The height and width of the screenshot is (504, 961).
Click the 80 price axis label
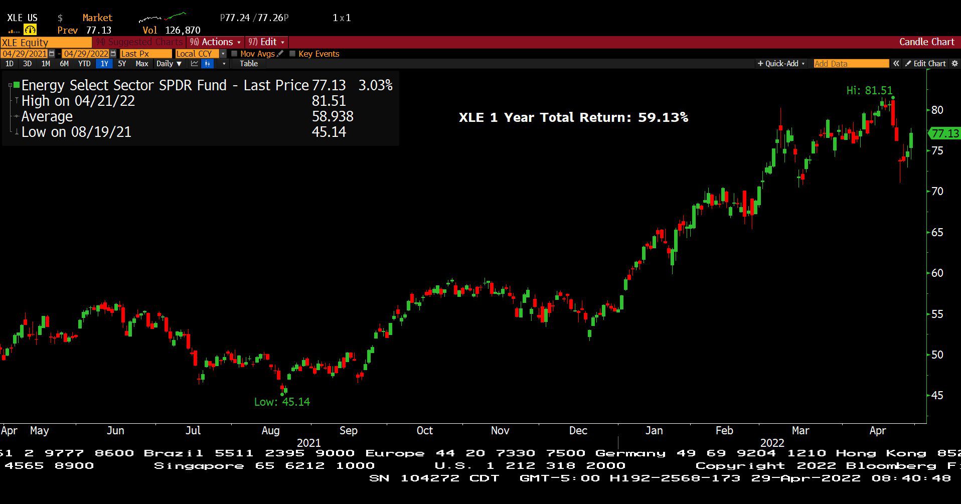(937, 110)
